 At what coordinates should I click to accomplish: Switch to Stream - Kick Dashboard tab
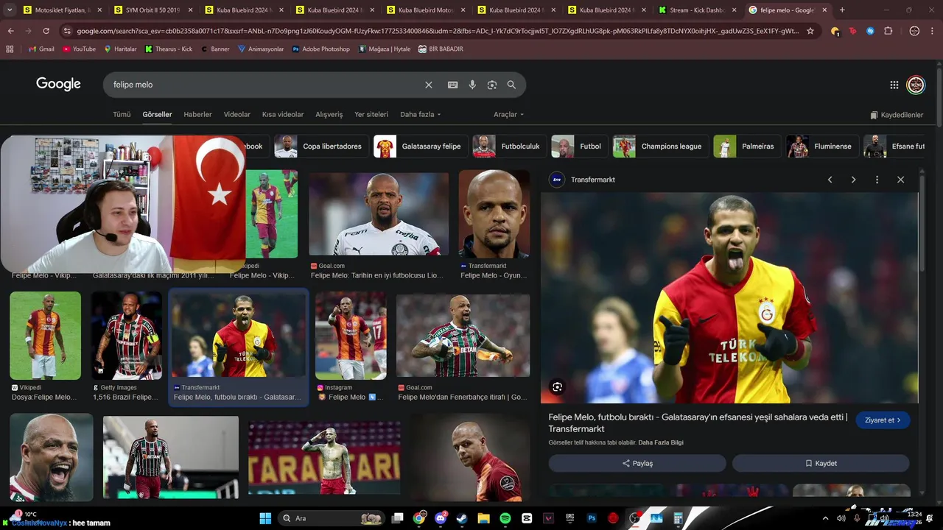click(x=697, y=10)
